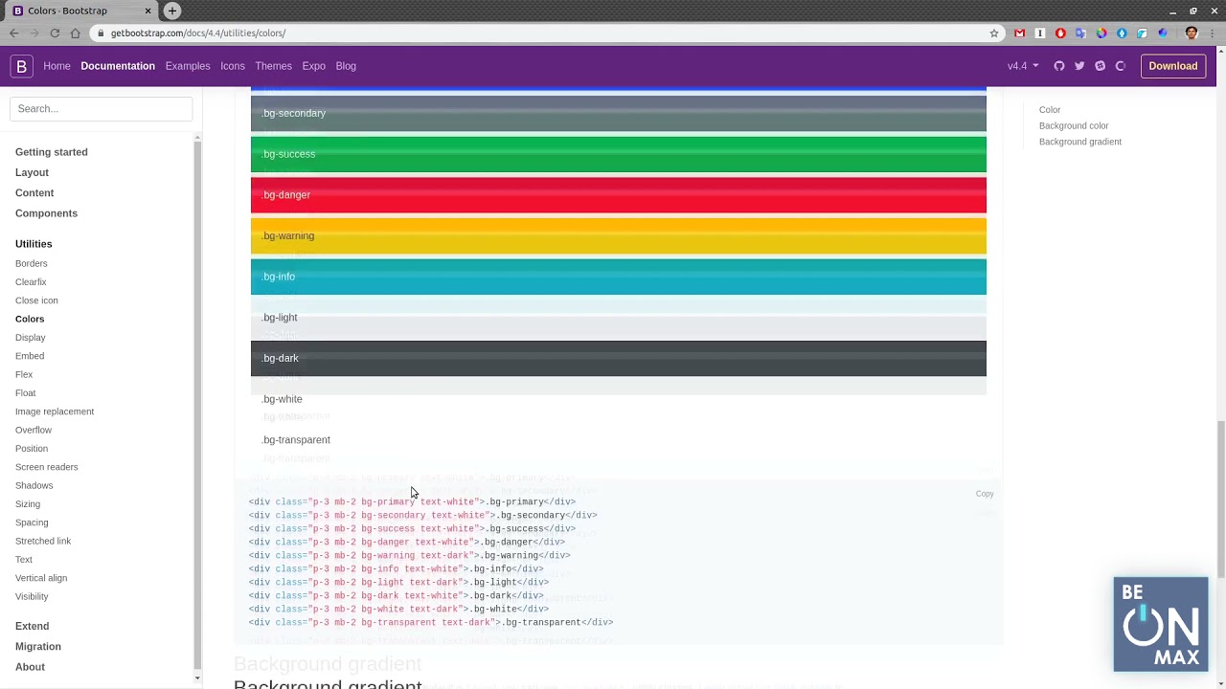Open the Gmail extension icon
1226x689 pixels.
click(x=1019, y=33)
